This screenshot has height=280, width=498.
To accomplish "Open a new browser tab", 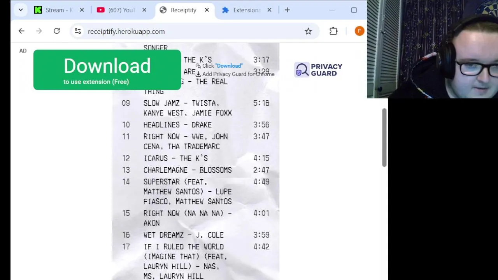I will [287, 10].
